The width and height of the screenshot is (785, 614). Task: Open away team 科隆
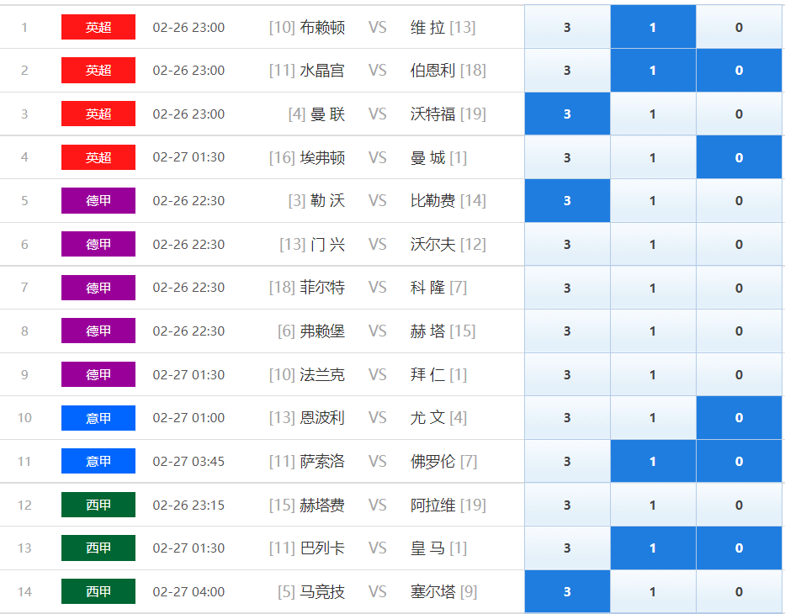[x=427, y=288]
